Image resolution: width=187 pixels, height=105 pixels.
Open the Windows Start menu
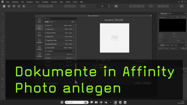[x=62, y=102]
